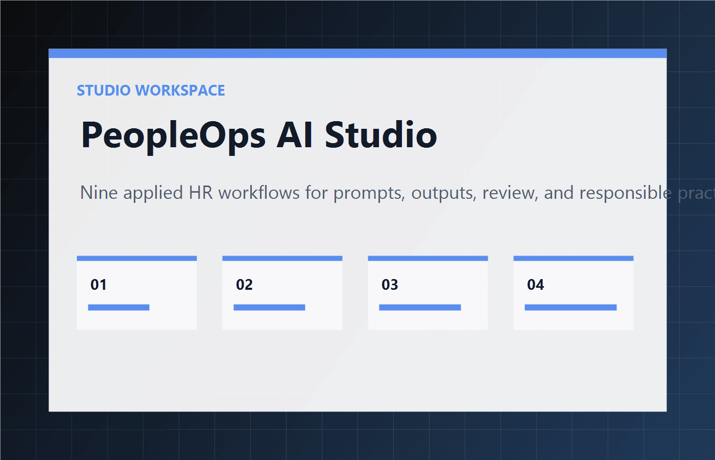Open workflow card 03

[428, 293]
